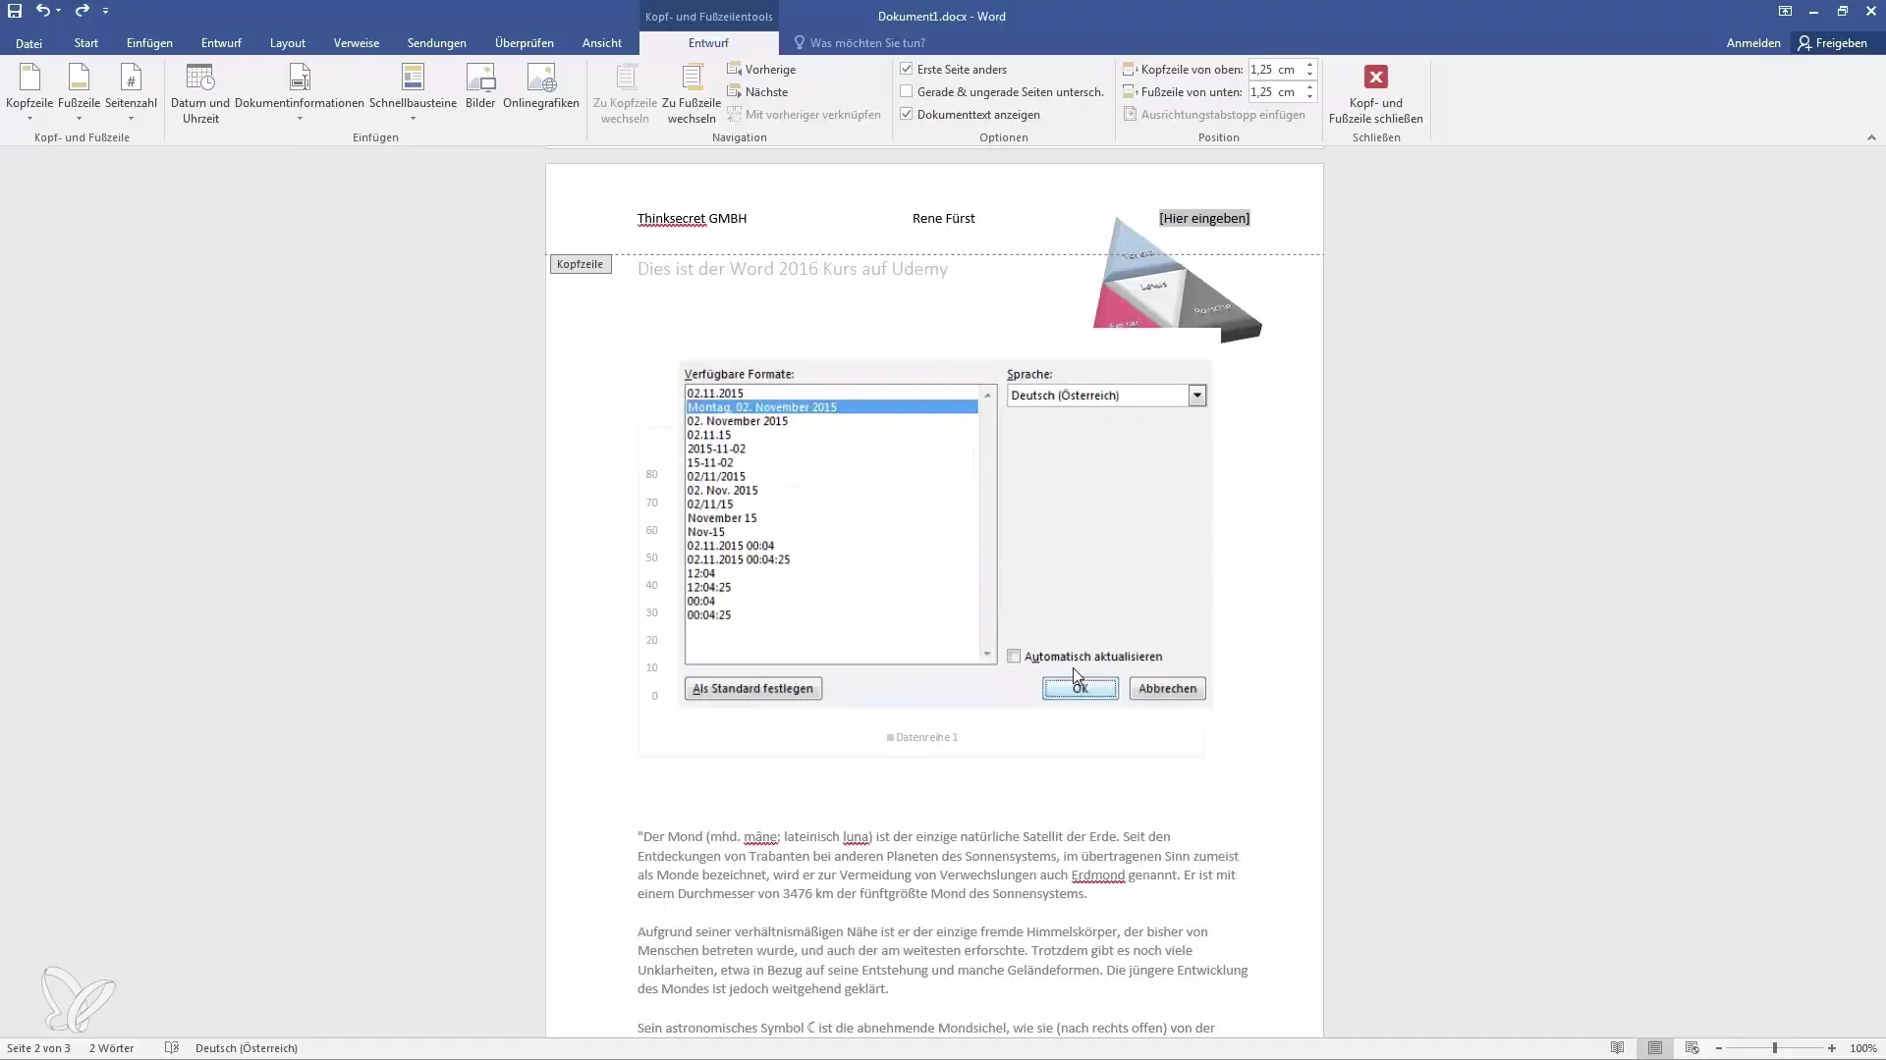Switch to the Einfügen tab
1886x1060 pixels.
point(149,43)
